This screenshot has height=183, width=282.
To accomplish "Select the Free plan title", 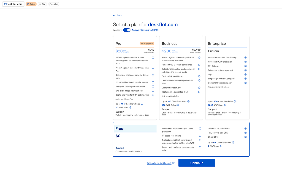I will (119, 129).
